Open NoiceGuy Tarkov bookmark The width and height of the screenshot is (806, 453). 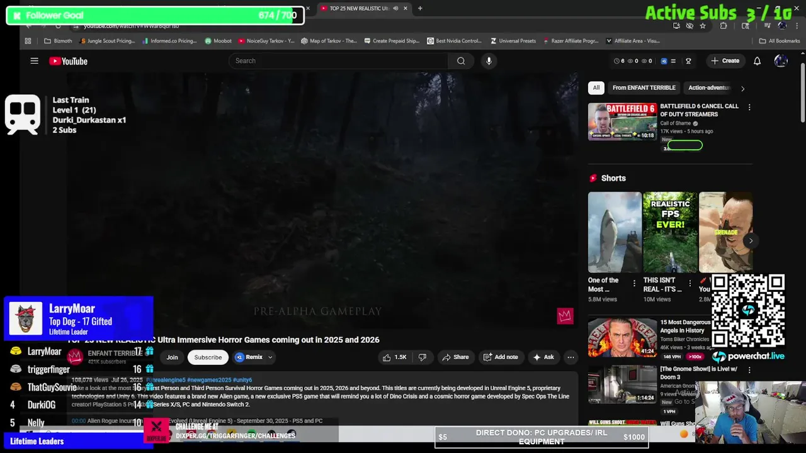click(x=266, y=41)
